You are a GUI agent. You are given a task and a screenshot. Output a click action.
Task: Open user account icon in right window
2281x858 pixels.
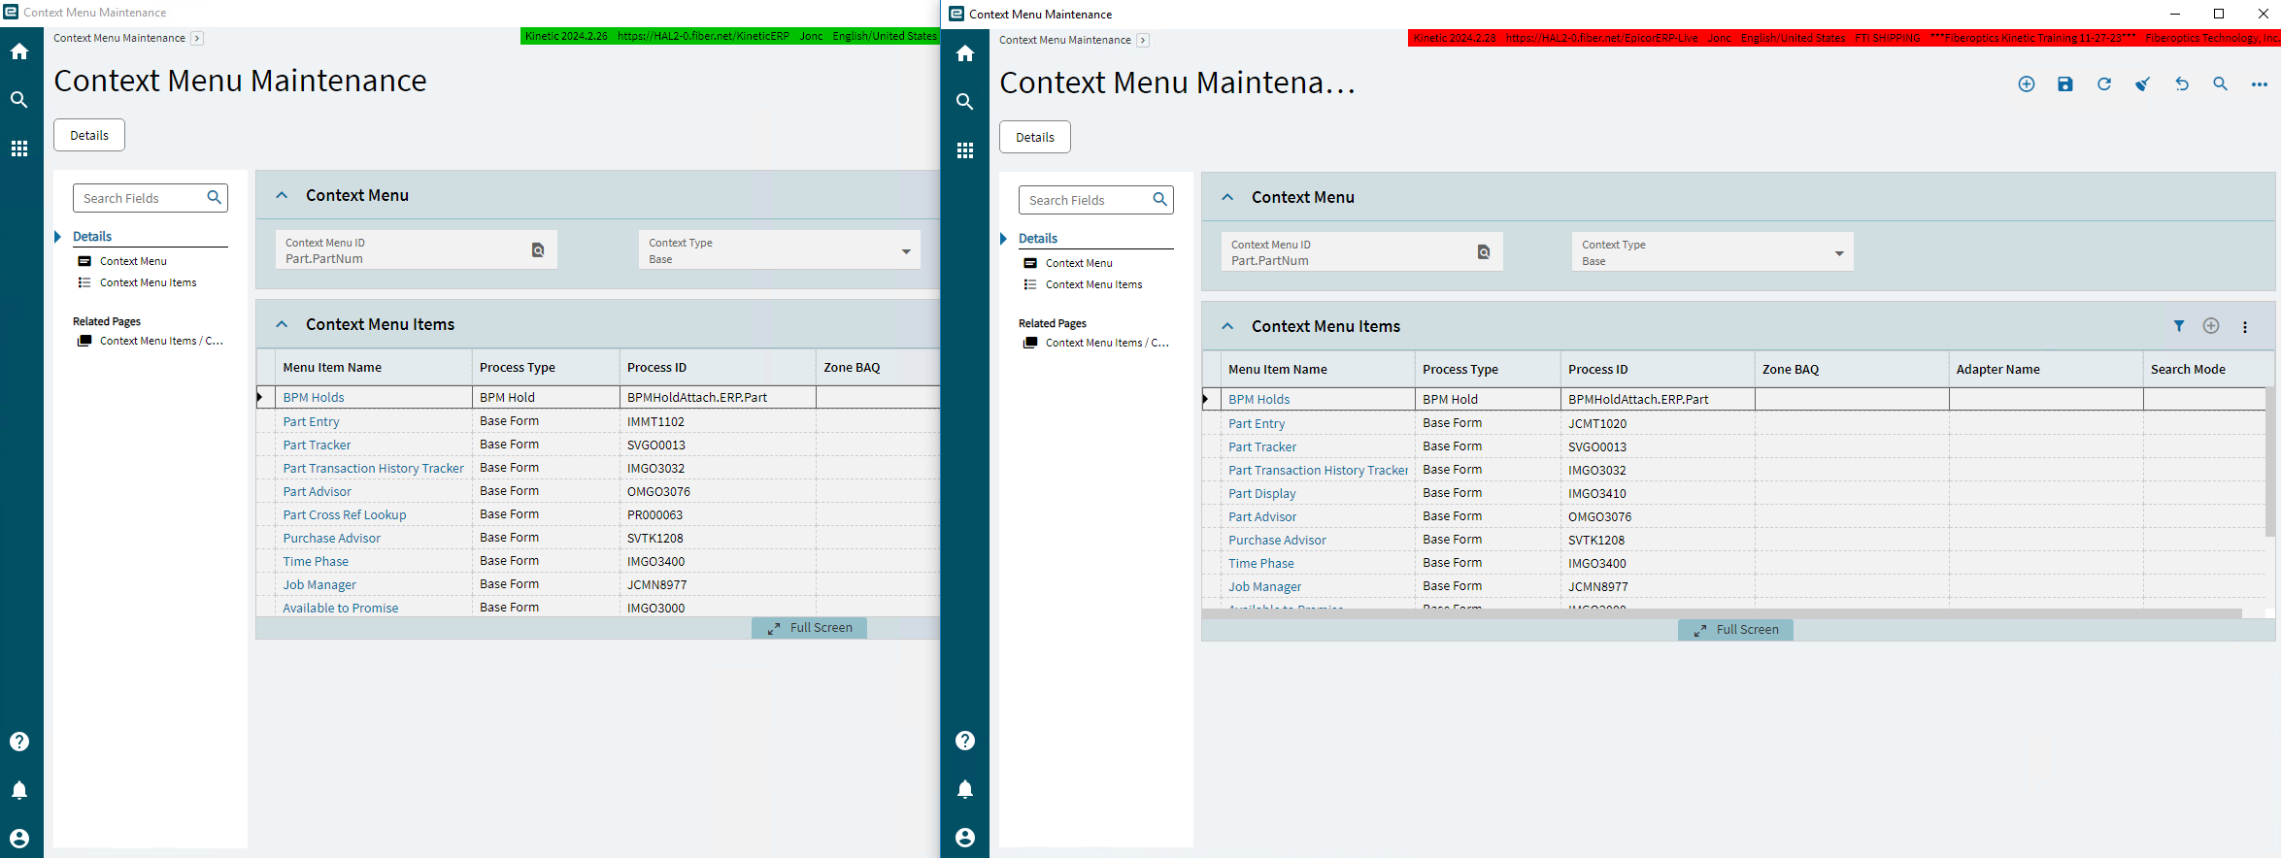click(965, 838)
